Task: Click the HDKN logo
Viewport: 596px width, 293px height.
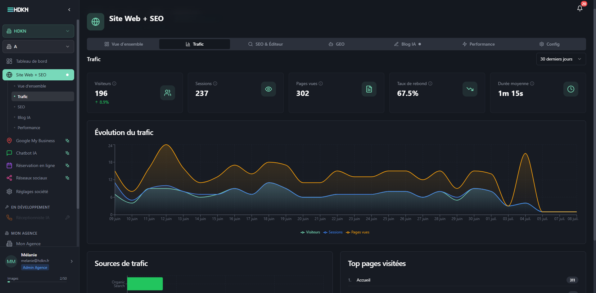Action: (18, 10)
